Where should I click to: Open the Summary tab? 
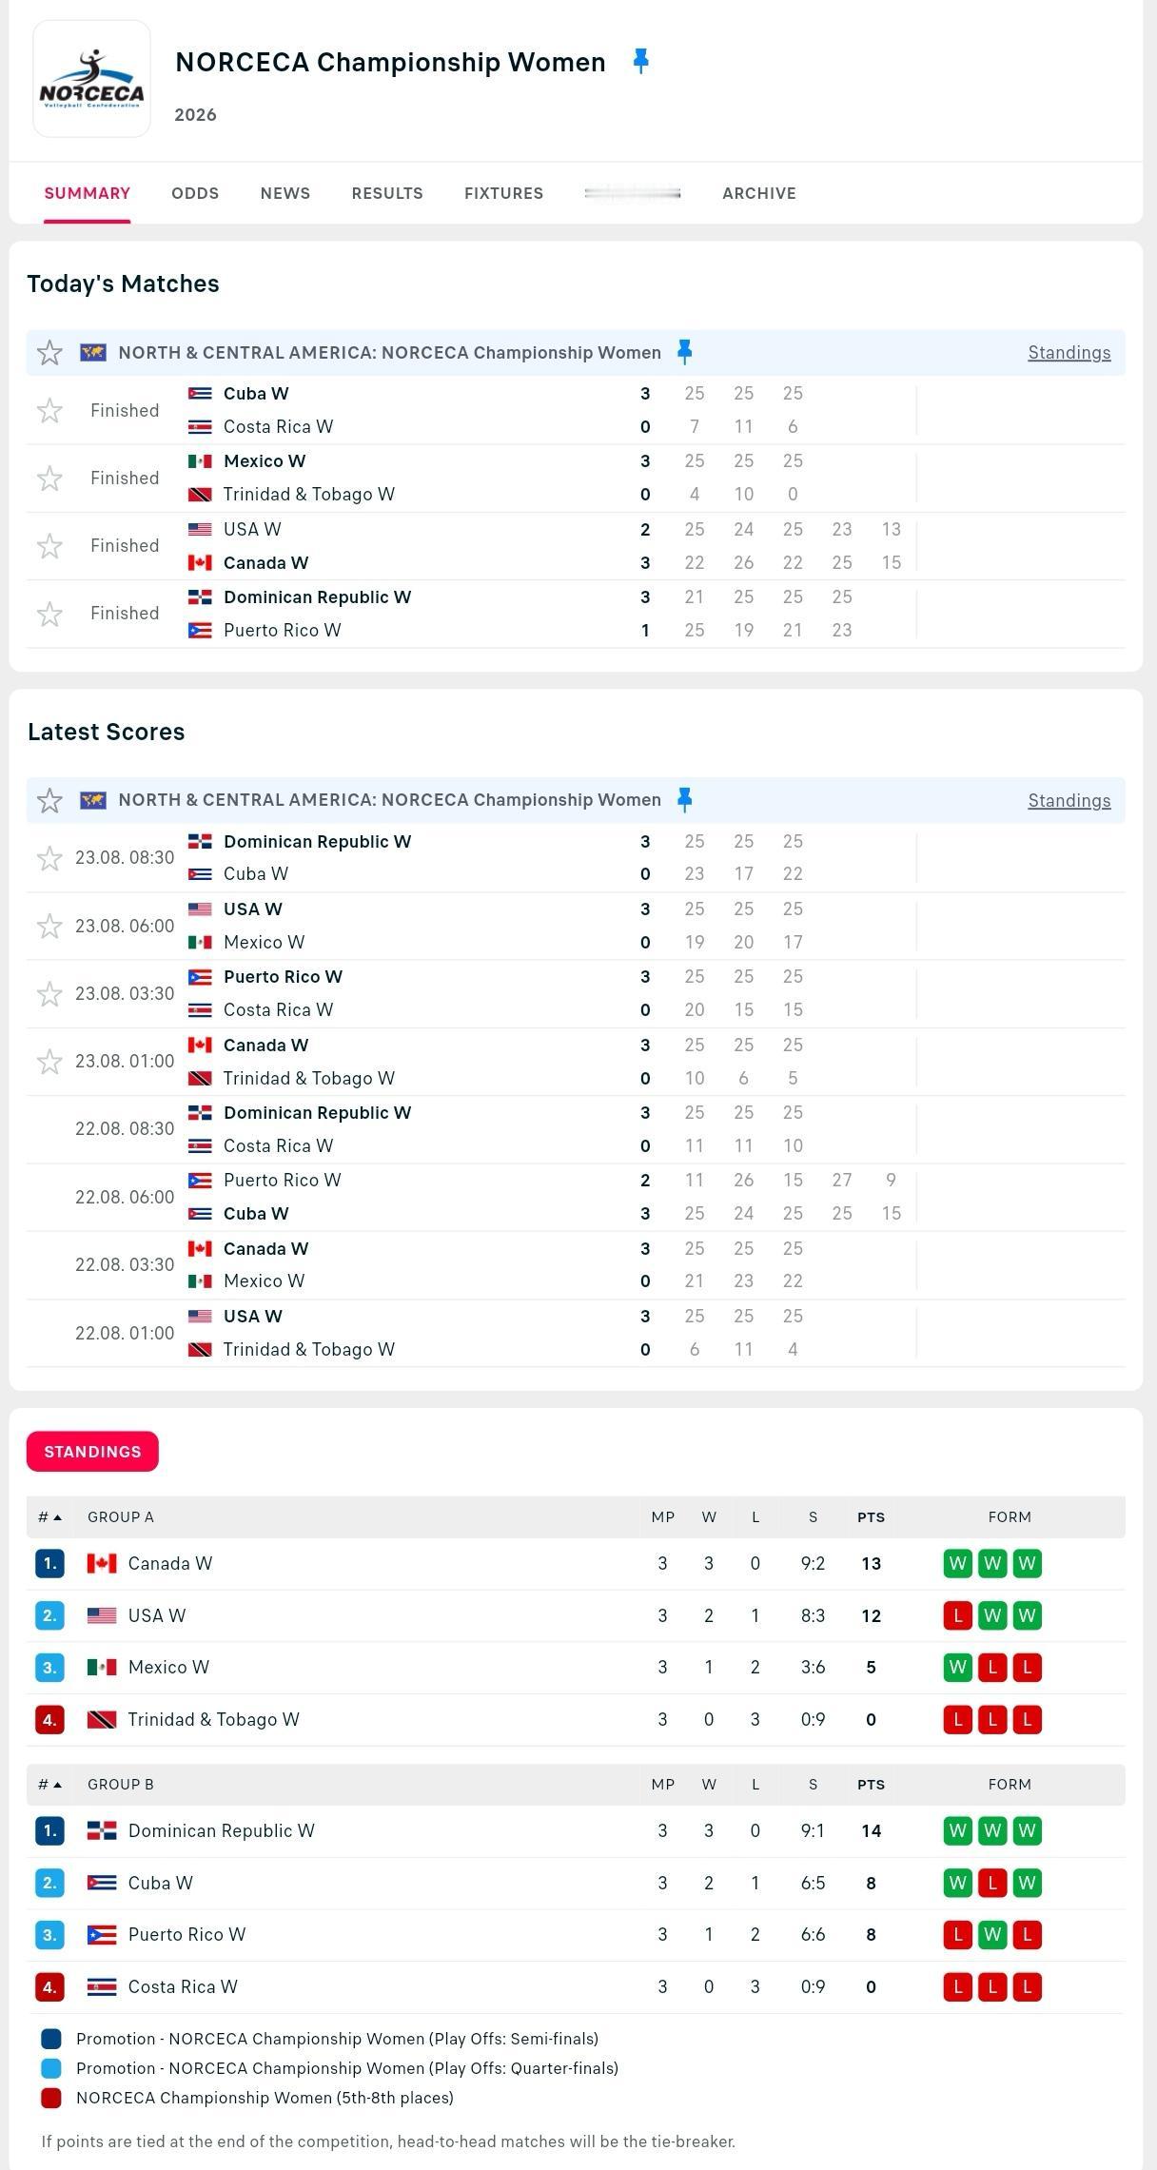point(87,193)
